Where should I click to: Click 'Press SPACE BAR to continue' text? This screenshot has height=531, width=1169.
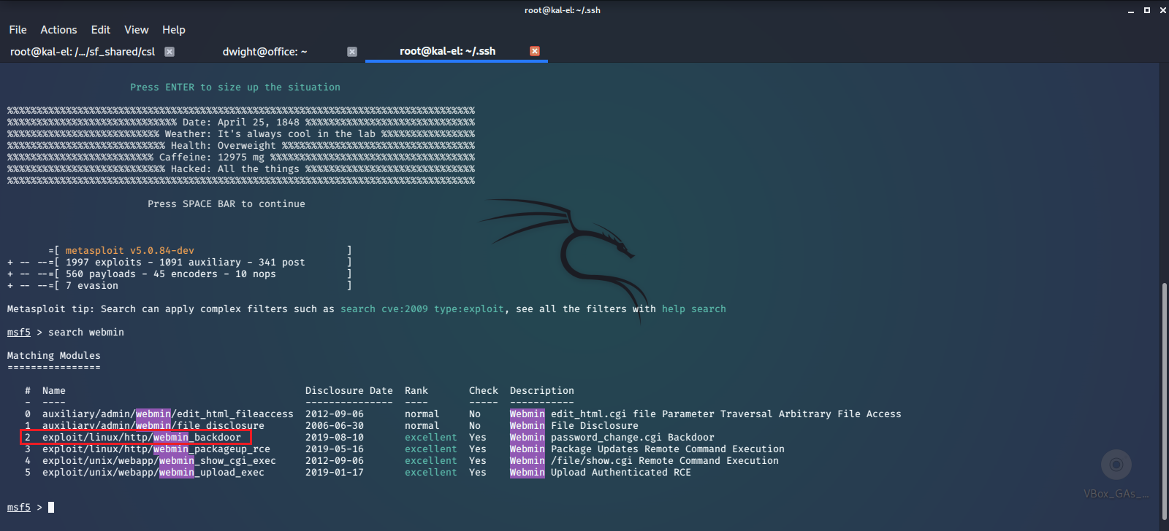tap(226, 204)
